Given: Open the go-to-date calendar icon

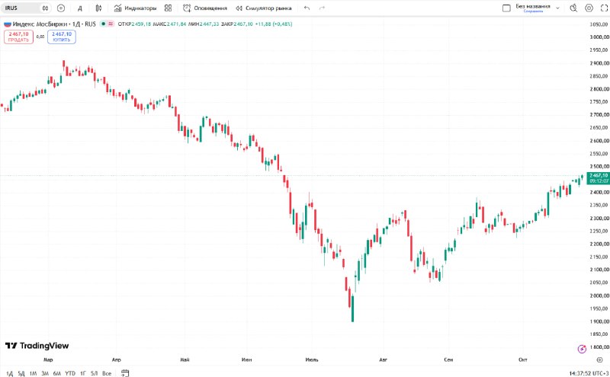Looking at the screenshot, I should click(125, 373).
